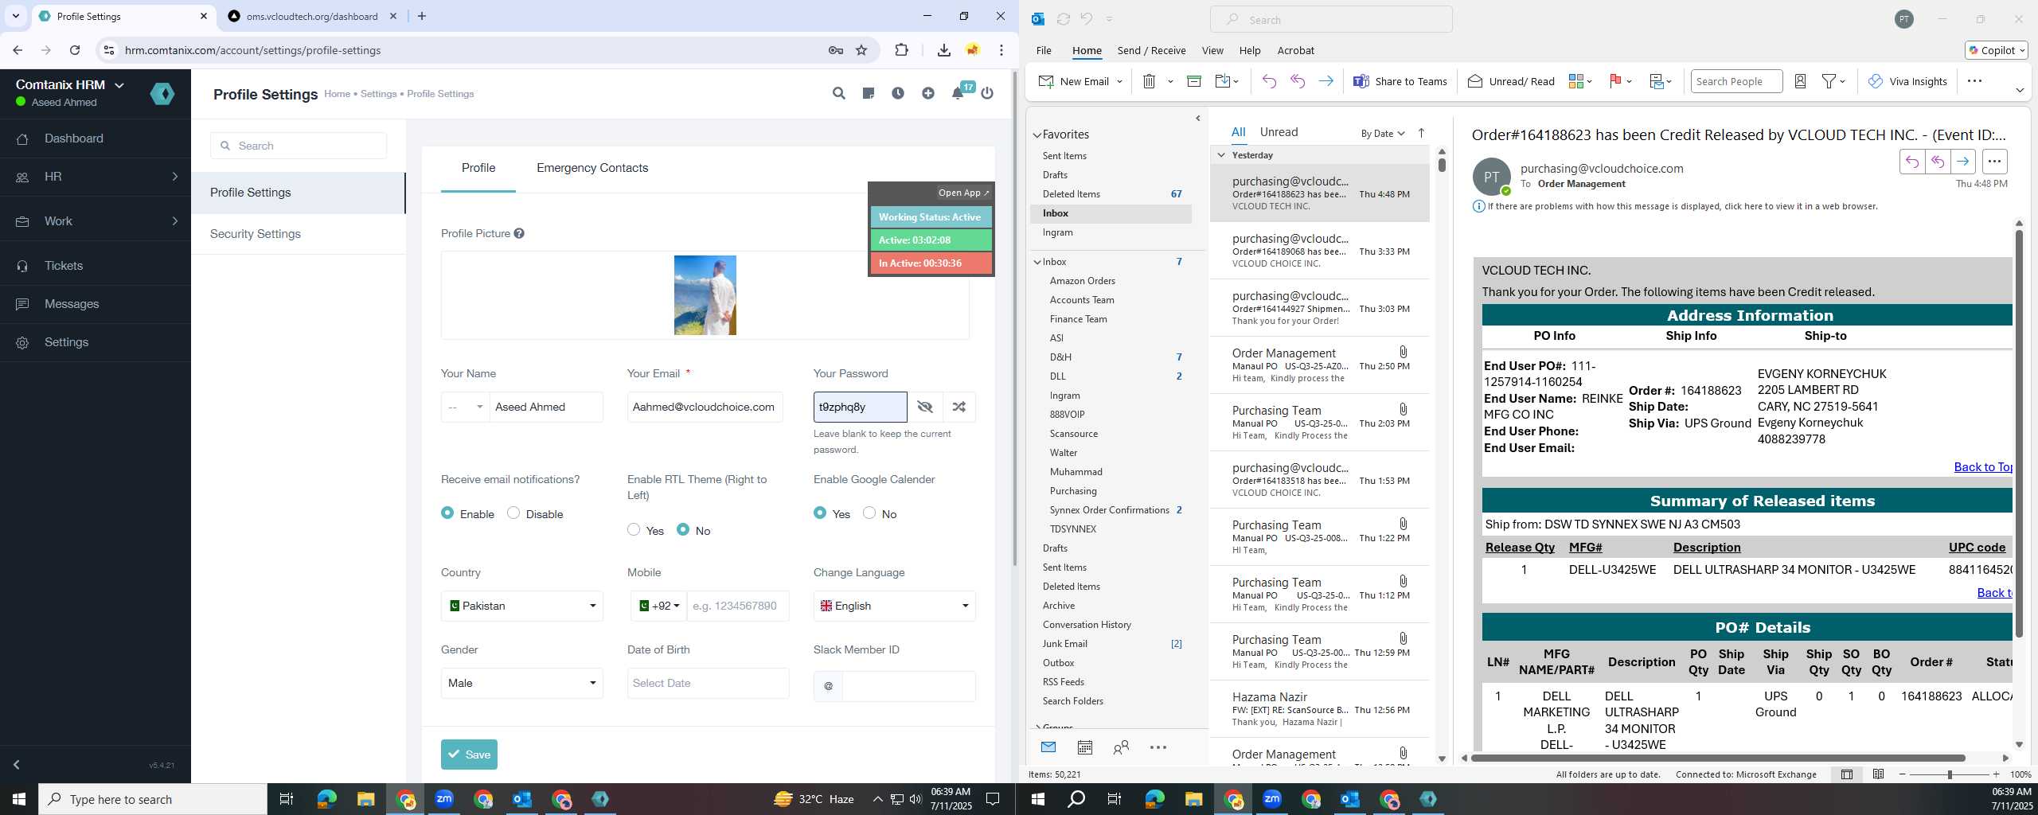The image size is (2038, 815).
Task: Click Open App link in status widget
Action: tap(963, 193)
